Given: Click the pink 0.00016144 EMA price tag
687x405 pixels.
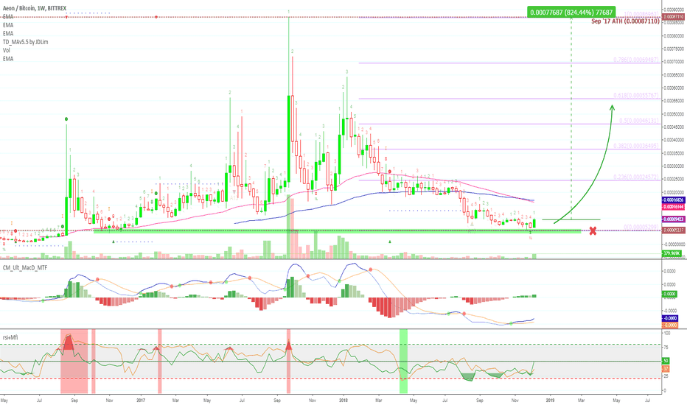Looking at the screenshot, I should coord(673,206).
